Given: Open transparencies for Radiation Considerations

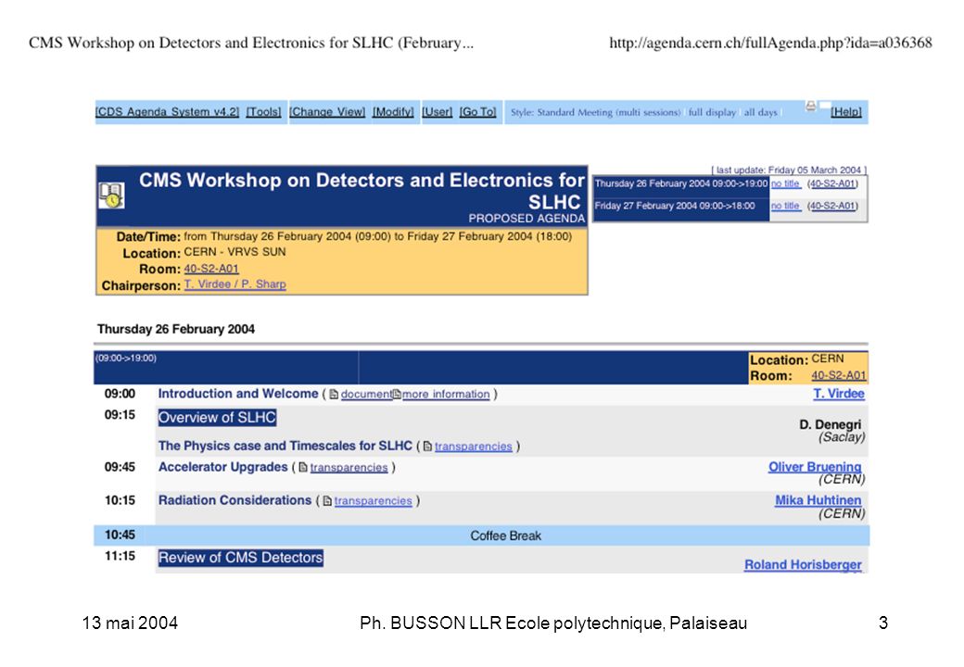Looking at the screenshot, I should 374,501.
